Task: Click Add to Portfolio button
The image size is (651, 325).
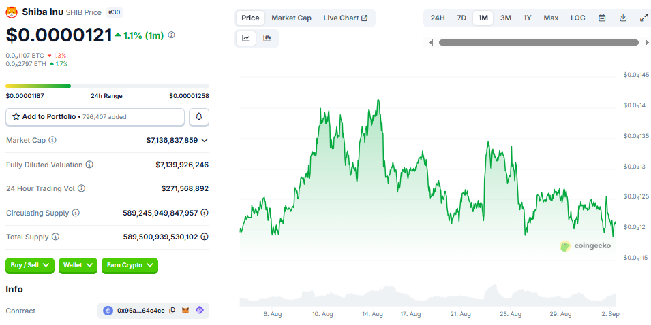Action: coord(95,117)
